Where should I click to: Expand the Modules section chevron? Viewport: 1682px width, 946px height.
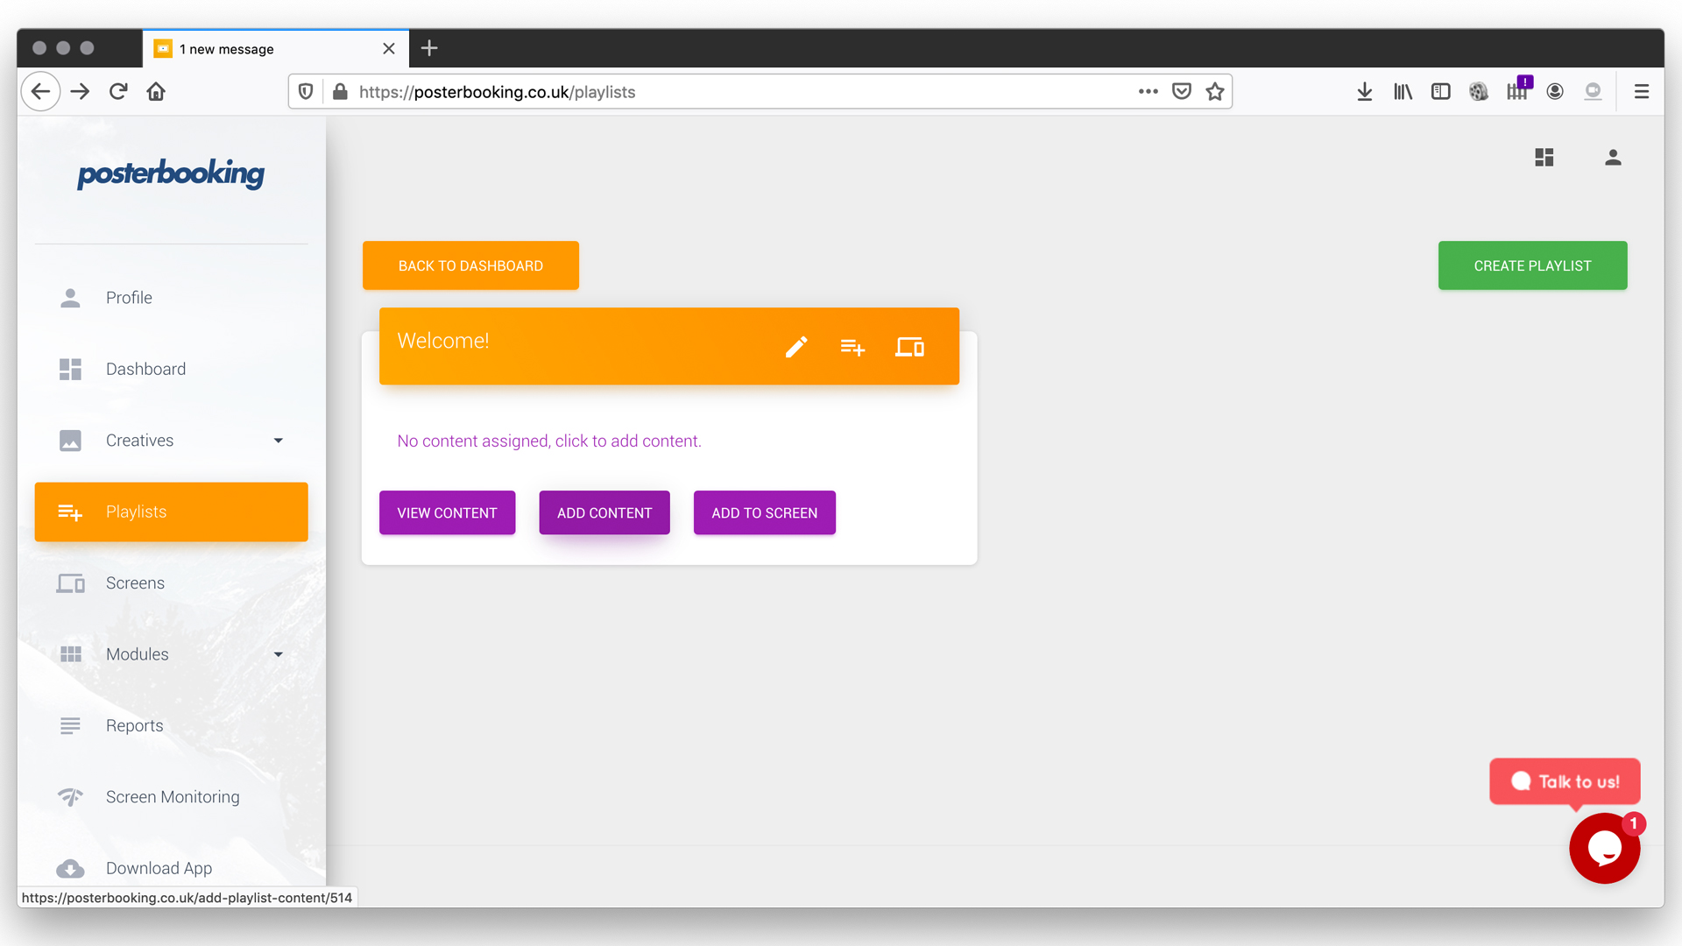(278, 653)
